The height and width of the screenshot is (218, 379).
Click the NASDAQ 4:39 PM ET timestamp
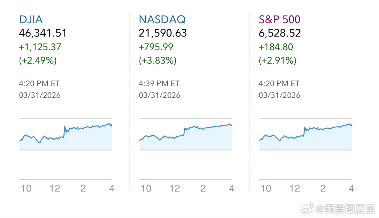159,83
